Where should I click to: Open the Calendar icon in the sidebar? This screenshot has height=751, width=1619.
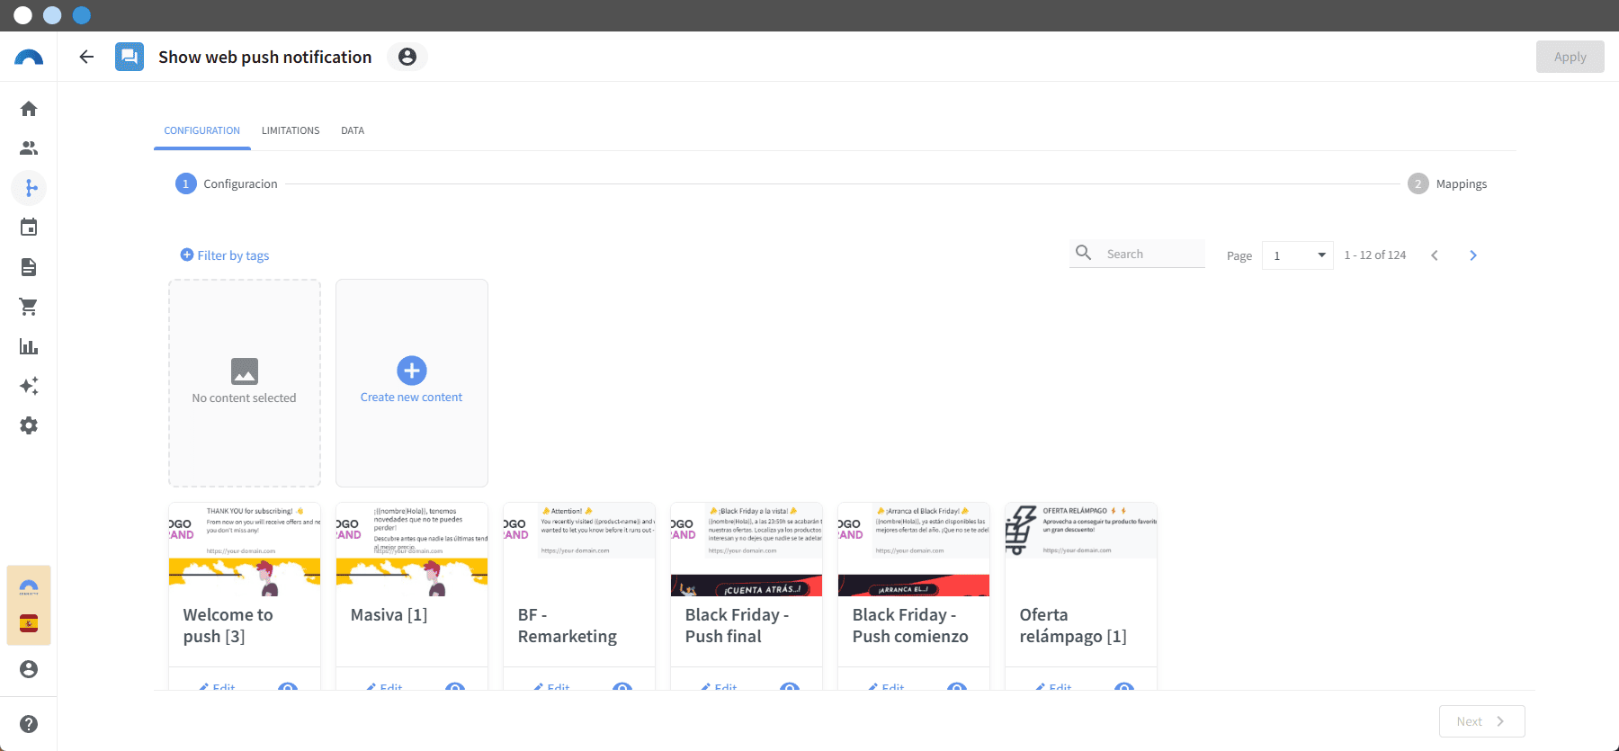coord(29,228)
